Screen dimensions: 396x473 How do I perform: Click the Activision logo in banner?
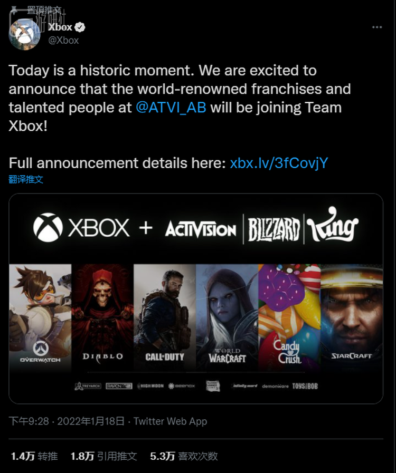(x=201, y=229)
